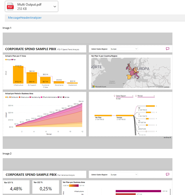
Task: Open the Select Sales Region dropdown in Image 1
Action: click(124, 49)
